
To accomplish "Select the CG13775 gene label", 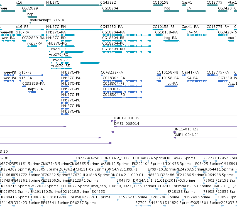I will [x=214, y=3].
